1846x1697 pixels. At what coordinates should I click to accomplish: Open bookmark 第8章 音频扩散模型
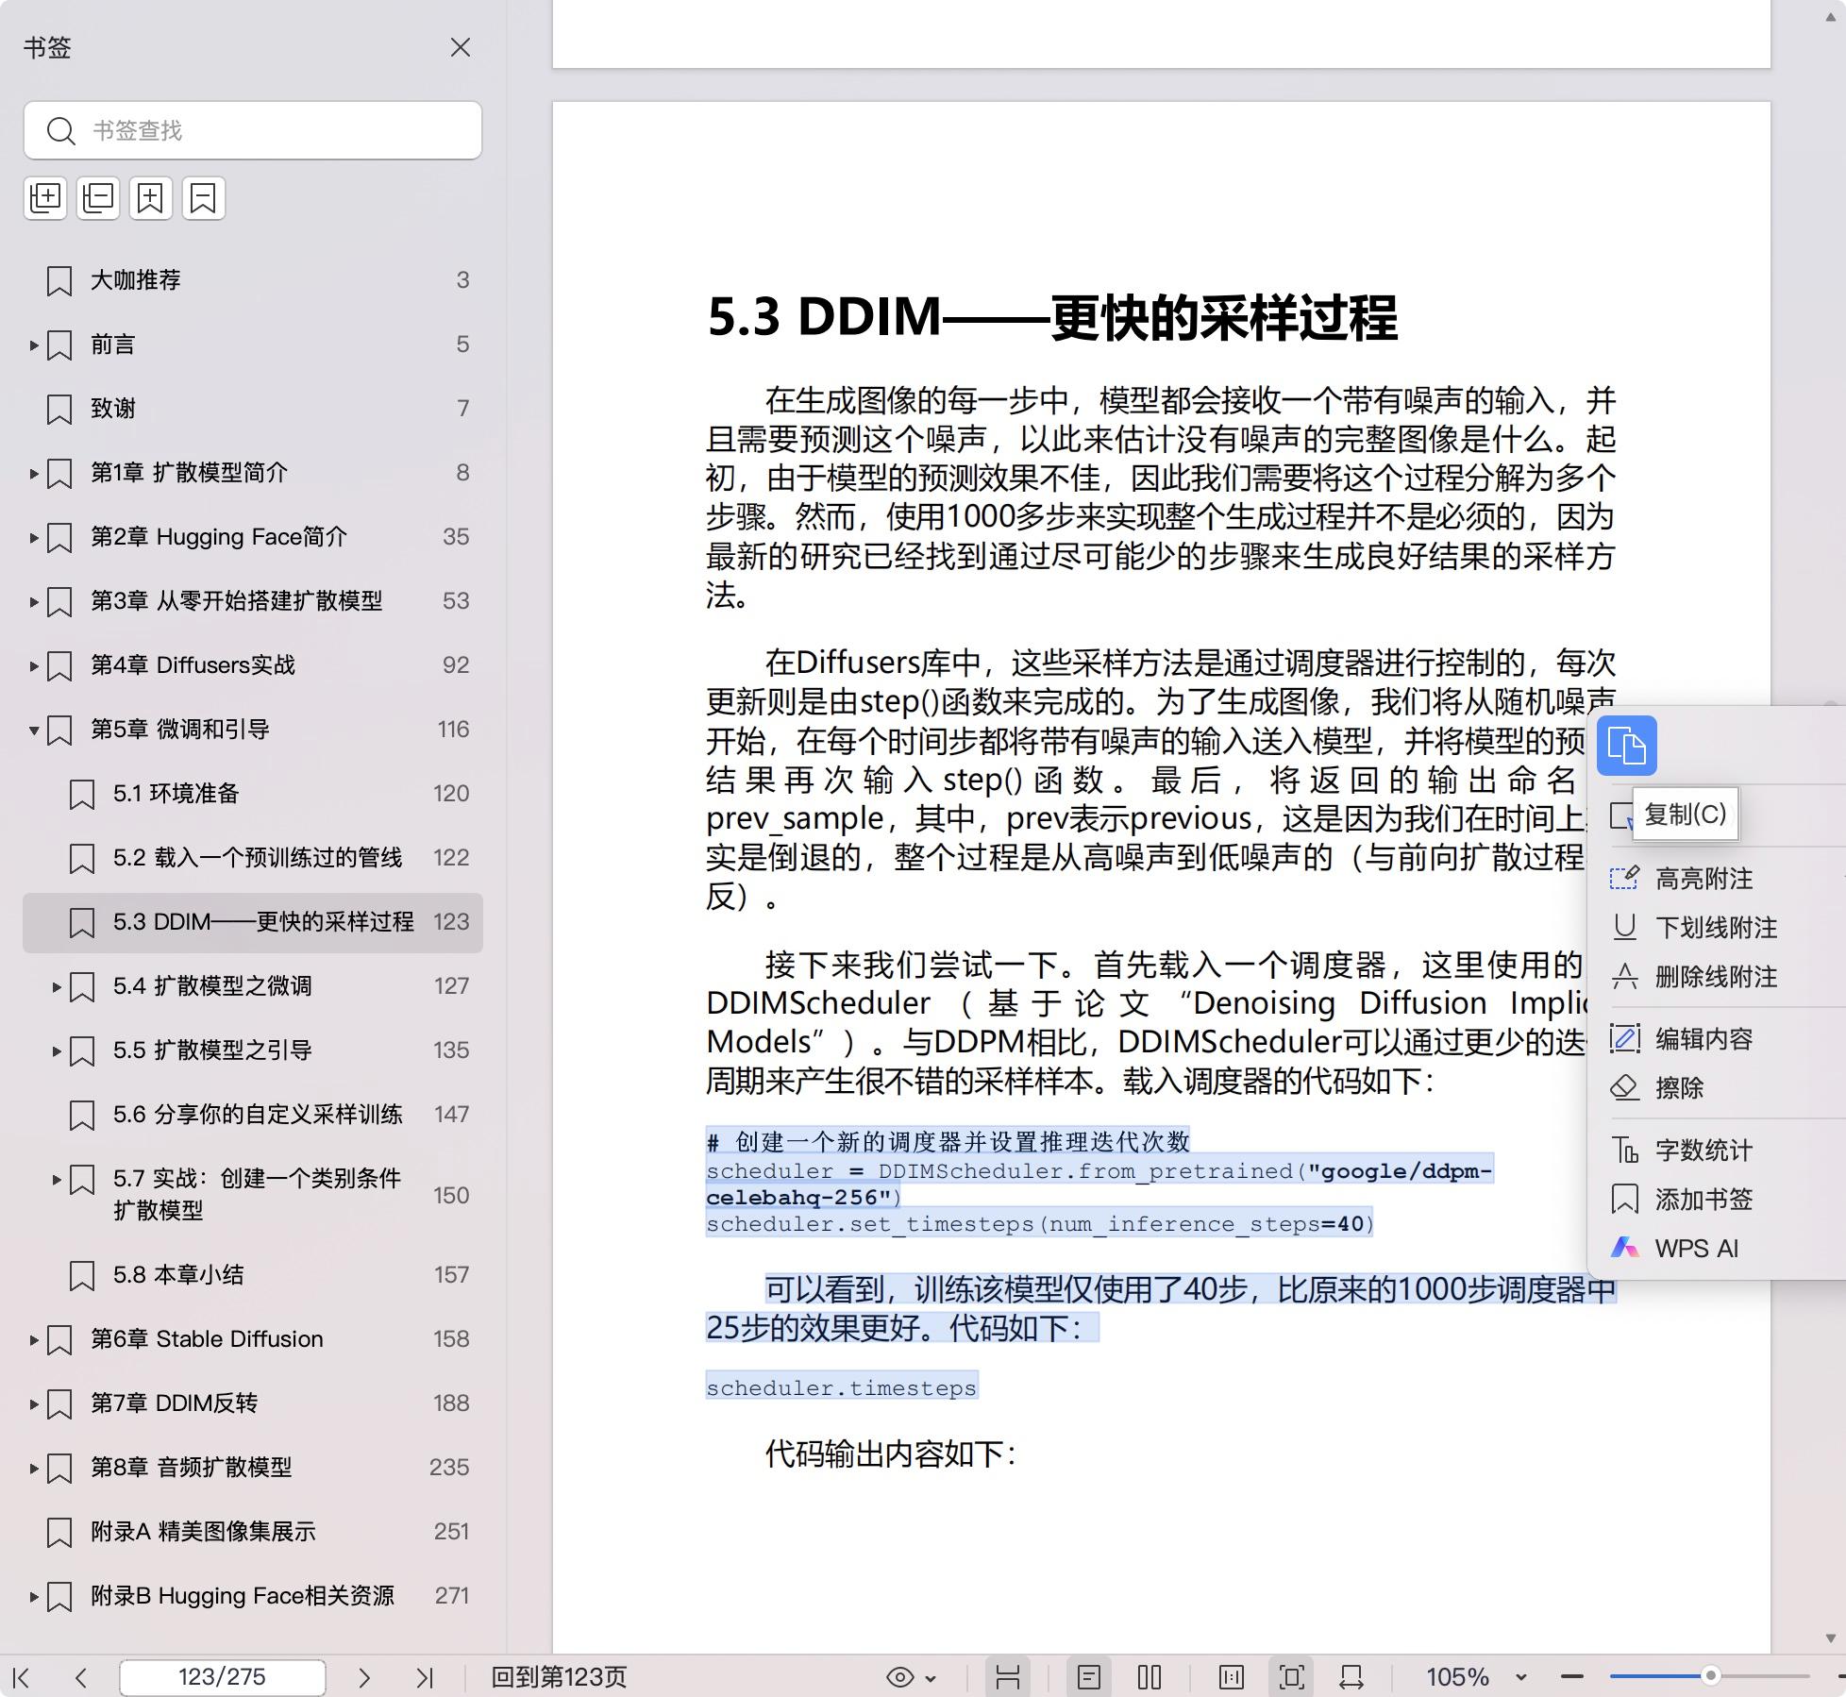(x=253, y=1468)
